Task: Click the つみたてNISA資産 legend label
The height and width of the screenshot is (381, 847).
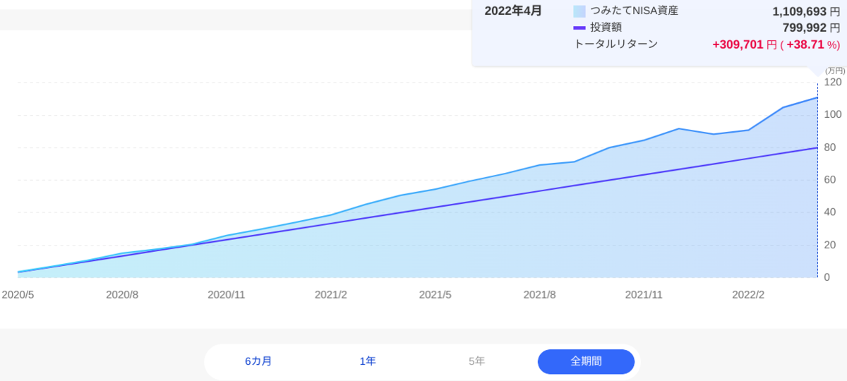Action: 634,11
